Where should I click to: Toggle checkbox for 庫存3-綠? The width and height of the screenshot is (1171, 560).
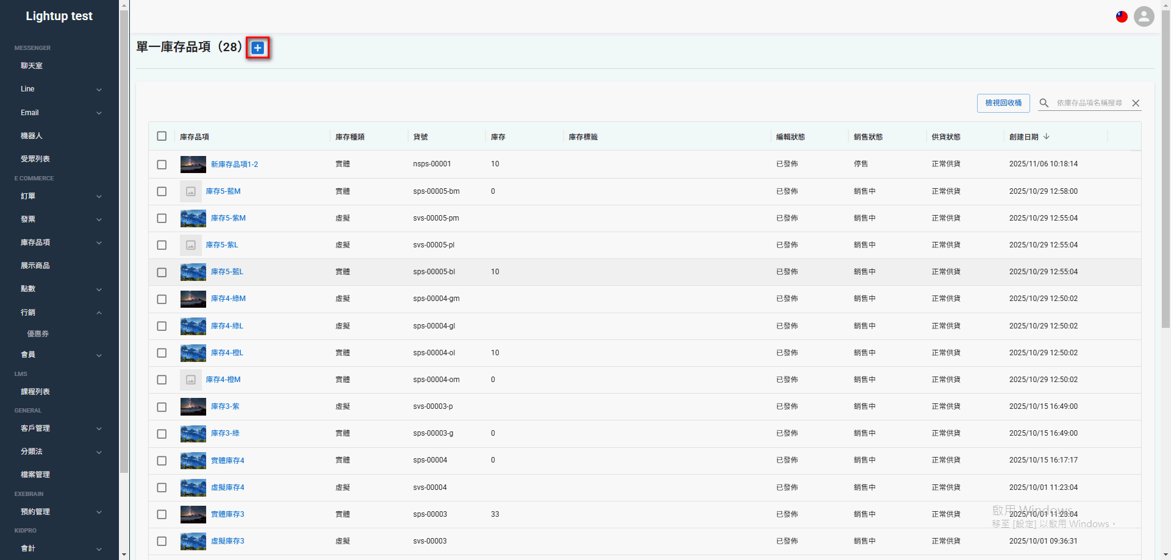click(162, 434)
